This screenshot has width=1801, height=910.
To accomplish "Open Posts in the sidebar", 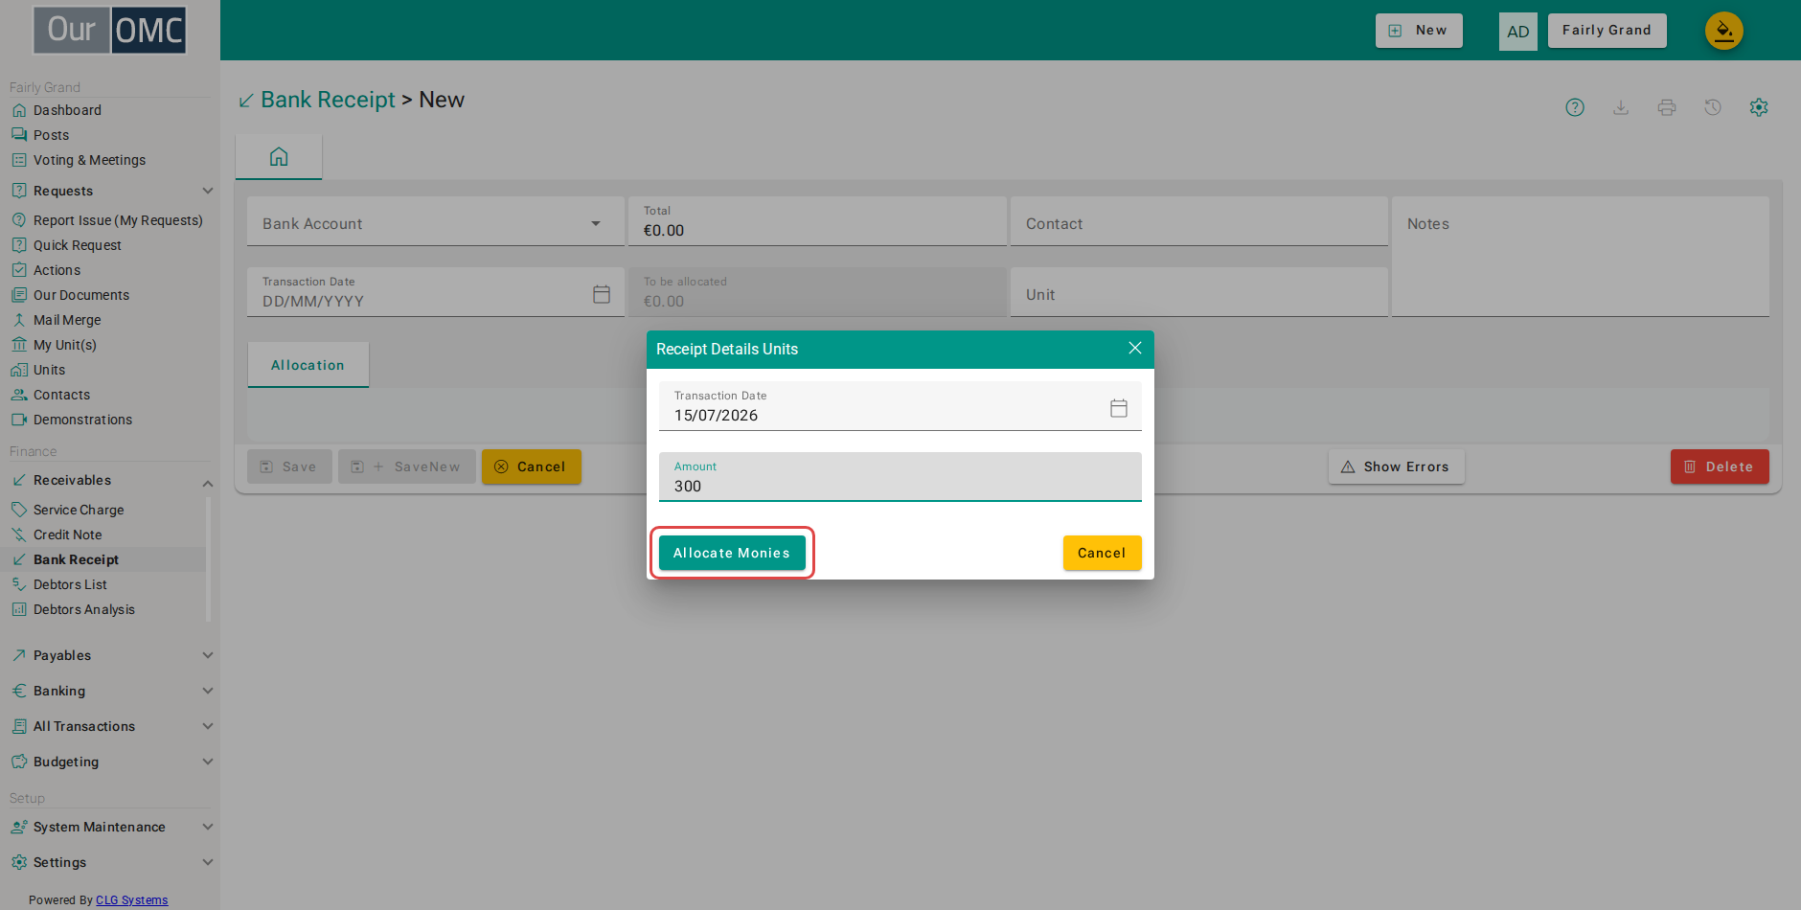I will click(51, 135).
